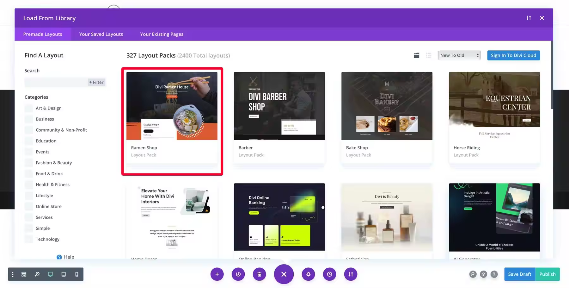569x288 pixels.
Task: Select tablet preview mode
Action: click(64, 274)
